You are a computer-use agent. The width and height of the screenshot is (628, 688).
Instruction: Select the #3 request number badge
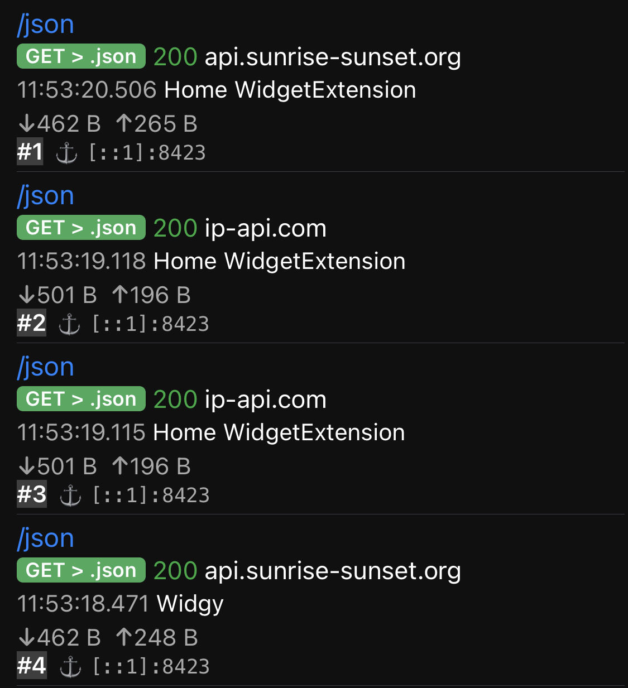click(x=32, y=495)
